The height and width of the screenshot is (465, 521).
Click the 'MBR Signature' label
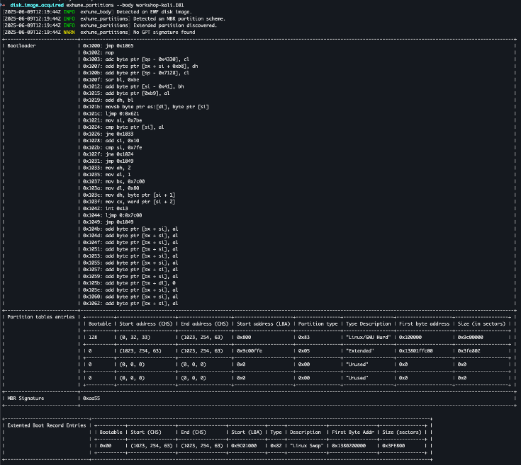tap(26, 398)
